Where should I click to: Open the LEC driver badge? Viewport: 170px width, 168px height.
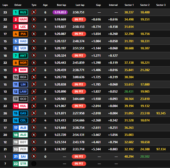20,27
